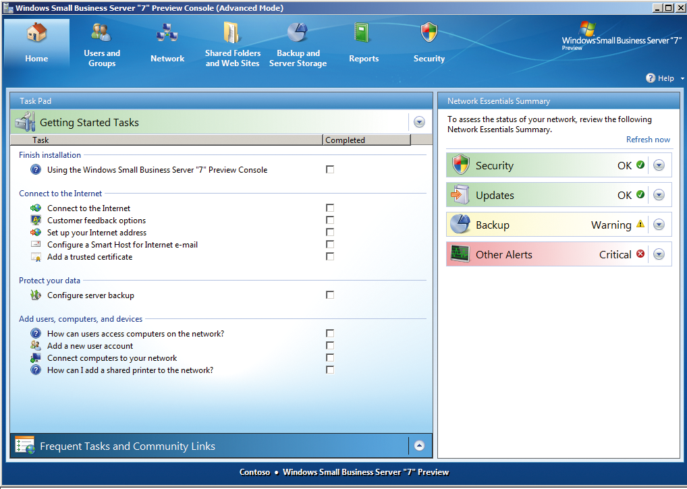
Task: Mark Add a trusted certificate as completed
Action: [329, 256]
